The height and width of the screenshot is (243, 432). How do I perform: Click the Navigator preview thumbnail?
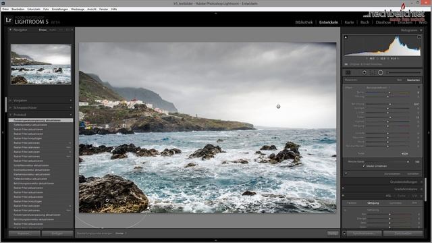pos(40,64)
